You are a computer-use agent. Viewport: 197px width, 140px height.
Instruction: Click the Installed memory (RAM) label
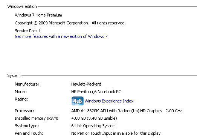(x=37, y=118)
